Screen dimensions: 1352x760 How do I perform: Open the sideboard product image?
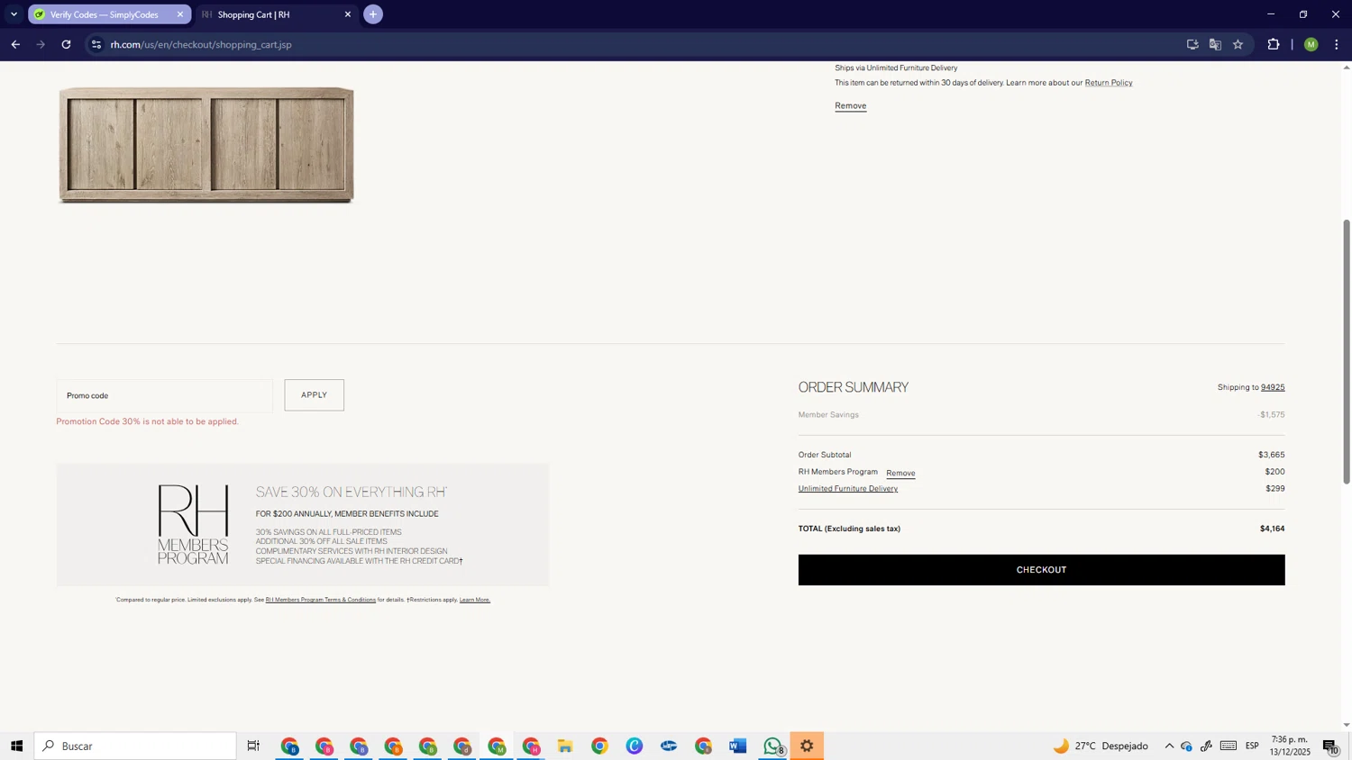(x=206, y=145)
